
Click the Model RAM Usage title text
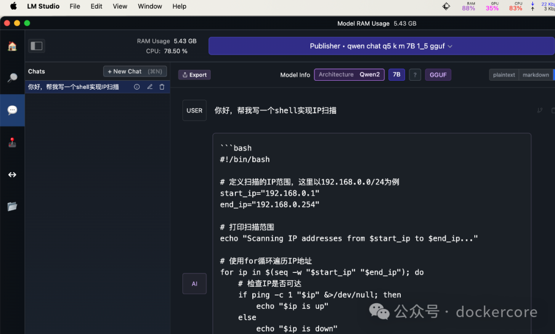363,23
